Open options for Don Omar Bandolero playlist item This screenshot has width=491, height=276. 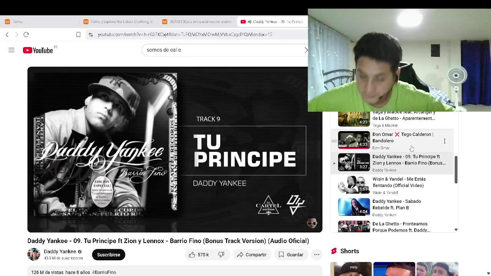[445, 141]
